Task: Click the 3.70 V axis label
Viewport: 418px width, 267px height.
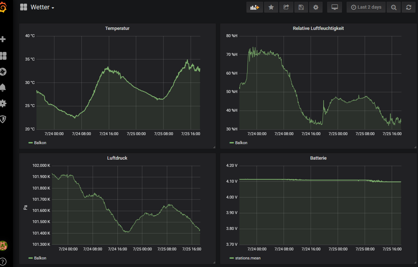Action: (232, 244)
